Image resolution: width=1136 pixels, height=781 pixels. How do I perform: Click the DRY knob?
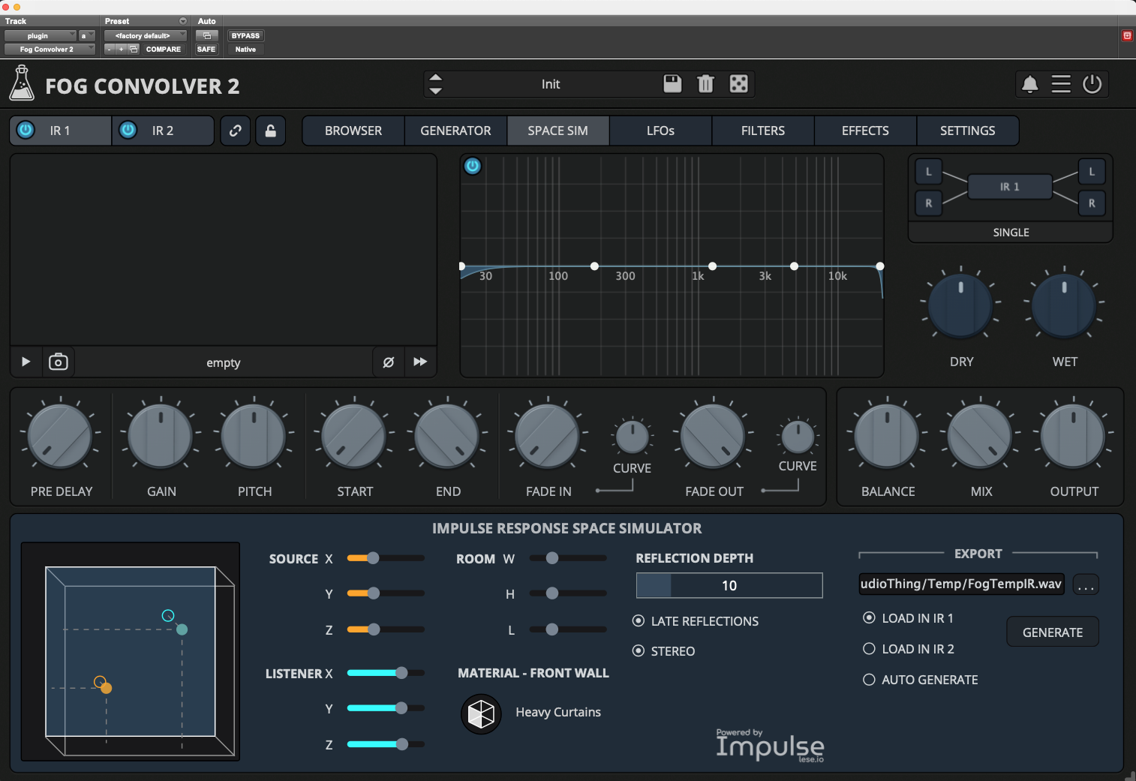(961, 305)
